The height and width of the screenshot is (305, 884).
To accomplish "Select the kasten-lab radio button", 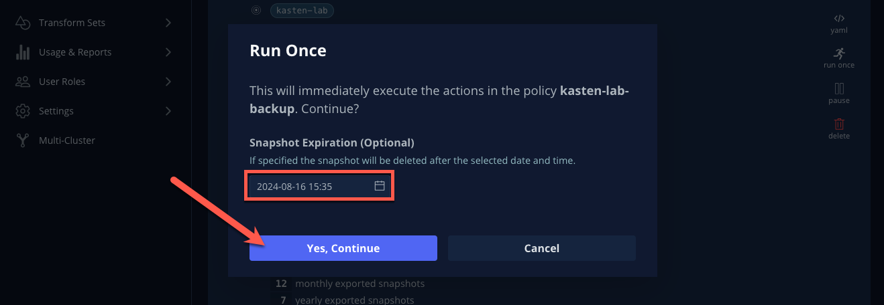I will 256,10.
